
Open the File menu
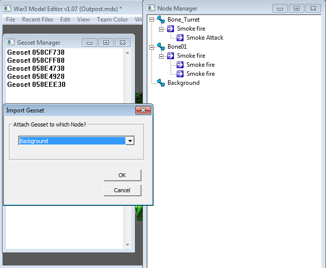point(11,20)
